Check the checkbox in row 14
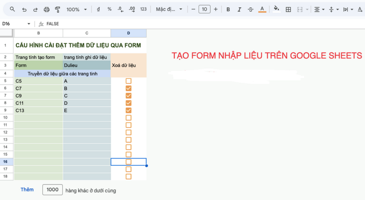This screenshot has height=200, width=365. point(129,147)
